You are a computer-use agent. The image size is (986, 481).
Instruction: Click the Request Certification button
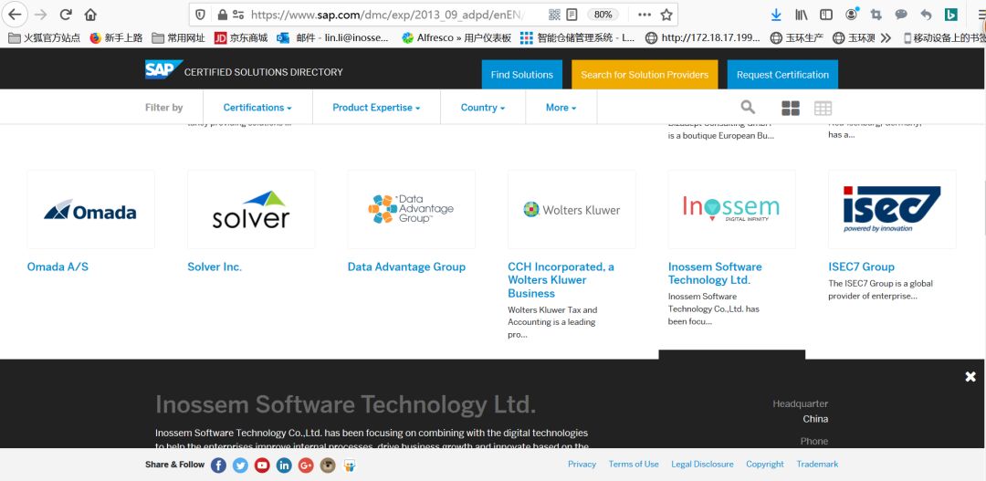point(782,75)
